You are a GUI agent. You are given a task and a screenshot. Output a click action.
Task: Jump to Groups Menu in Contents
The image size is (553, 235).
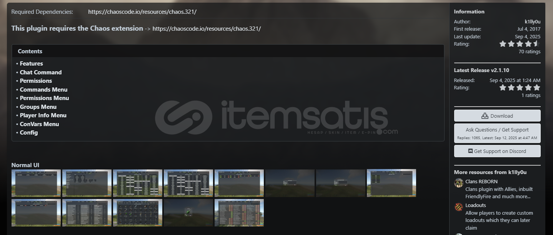[x=38, y=107]
